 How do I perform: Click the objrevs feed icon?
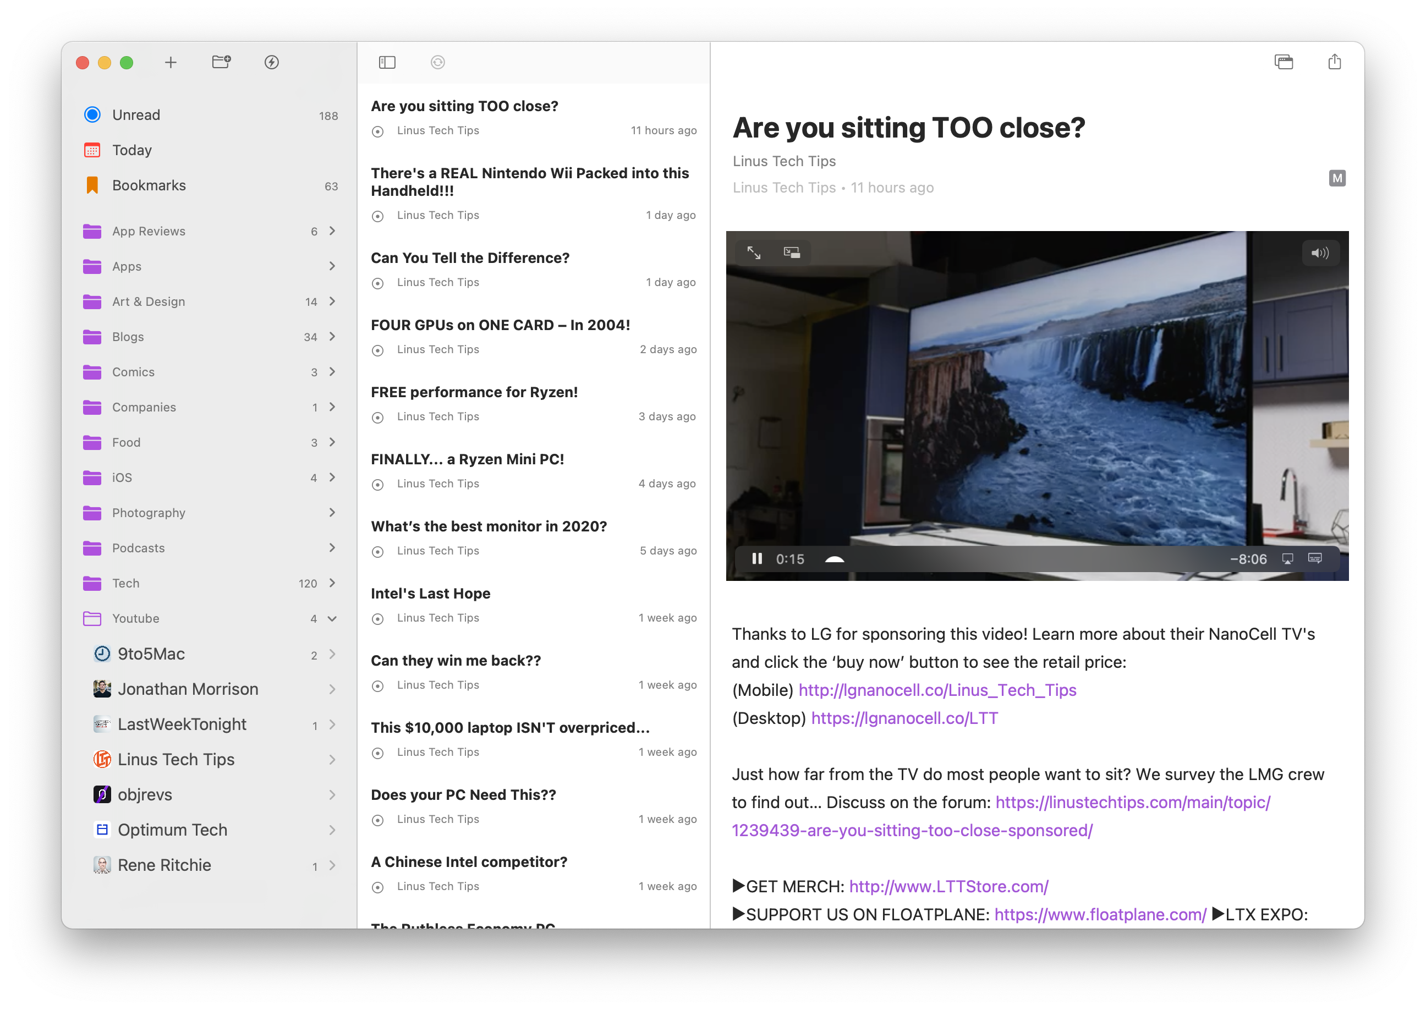[102, 795]
